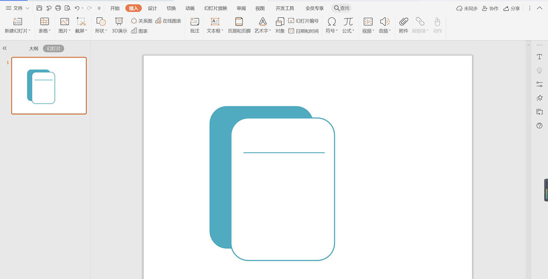Click the attachment (附件) paperclip icon
Viewport: 548px width, 279px height.
pos(403,22)
